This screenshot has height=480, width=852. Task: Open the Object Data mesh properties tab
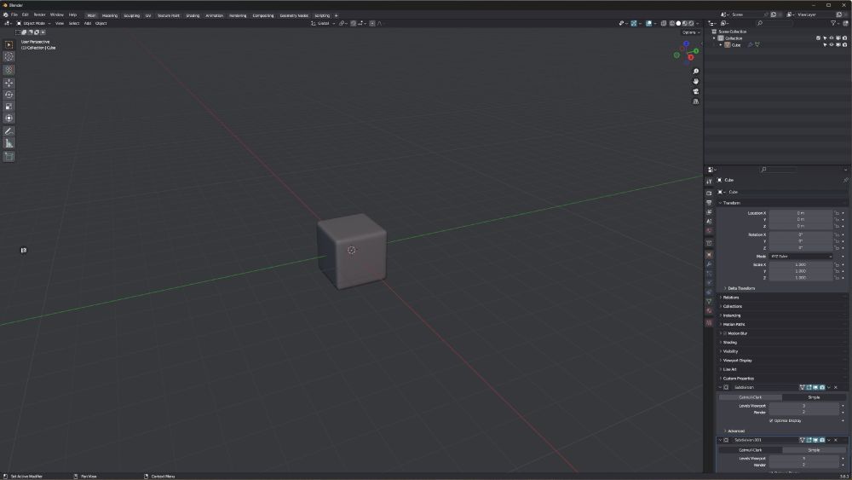[709, 301]
